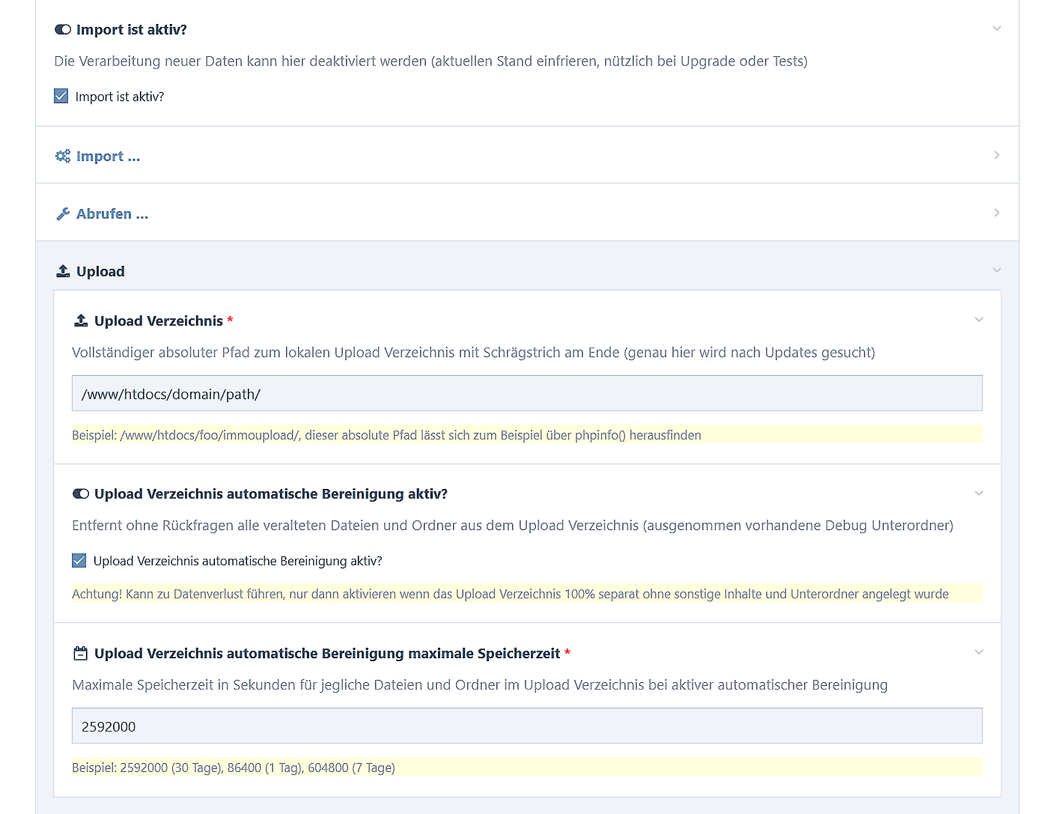The image size is (1054, 814).
Task: Expand the Abrufen ... section chevron
Action: click(x=997, y=213)
